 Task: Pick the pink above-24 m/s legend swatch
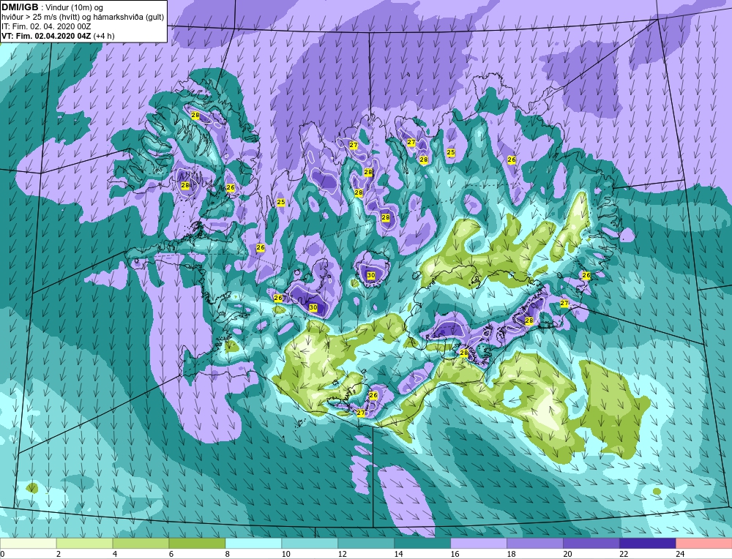click(x=703, y=544)
